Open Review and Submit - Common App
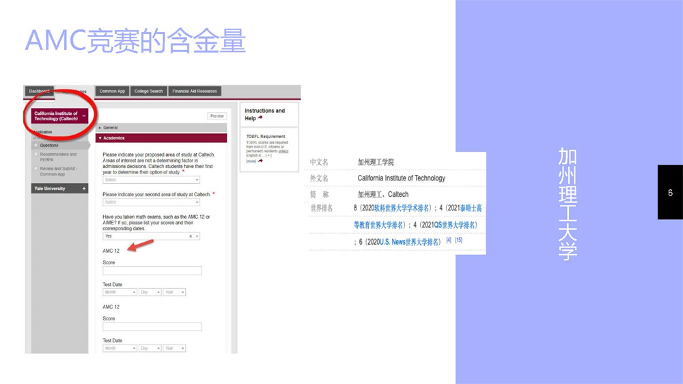 coord(58,172)
